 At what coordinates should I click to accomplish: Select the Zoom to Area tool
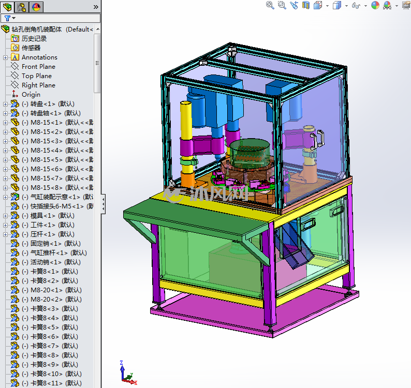click(282, 5)
